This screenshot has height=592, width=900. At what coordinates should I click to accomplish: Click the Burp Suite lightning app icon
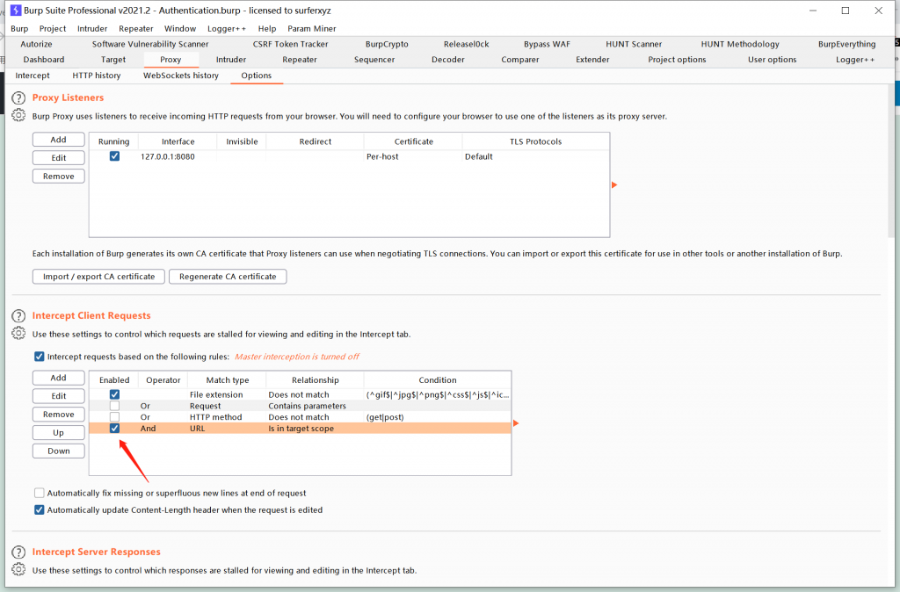coord(16,11)
